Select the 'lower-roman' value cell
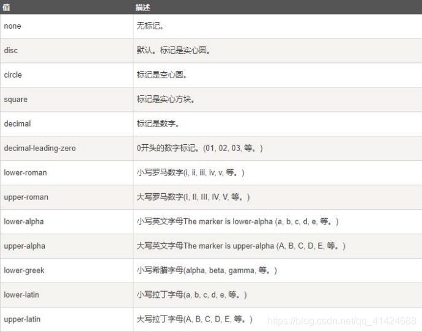This screenshot has width=422, height=332. pyautogui.click(x=67, y=173)
